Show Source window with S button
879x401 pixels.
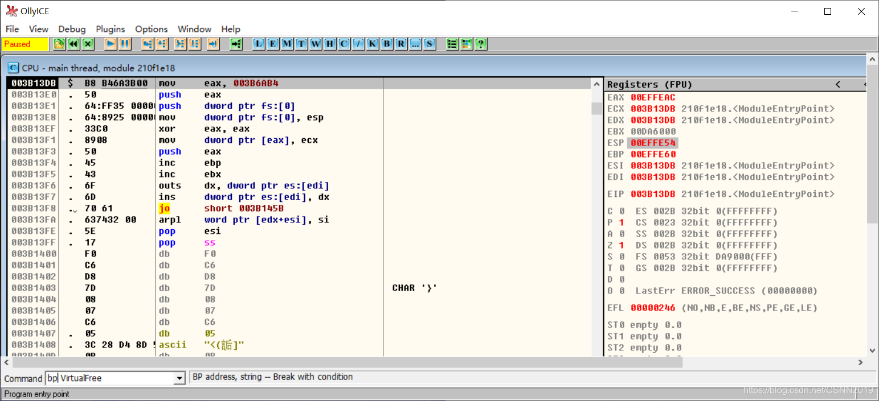(x=430, y=44)
